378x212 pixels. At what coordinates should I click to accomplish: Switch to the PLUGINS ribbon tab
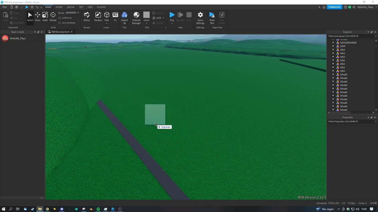pyautogui.click(x=101, y=7)
